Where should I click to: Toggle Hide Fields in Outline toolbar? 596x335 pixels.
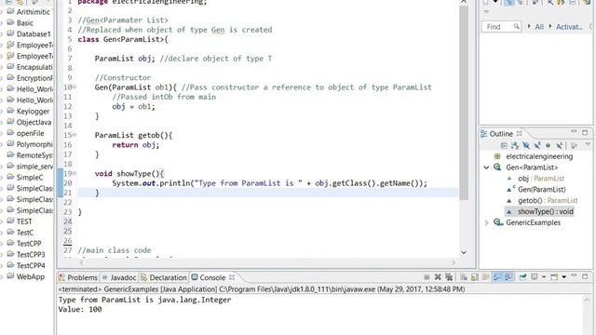coord(526,145)
